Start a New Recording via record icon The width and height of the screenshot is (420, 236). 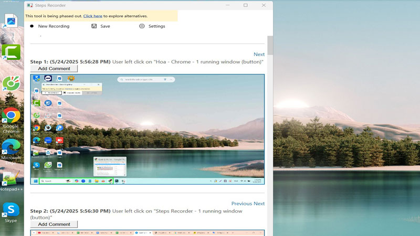click(31, 26)
